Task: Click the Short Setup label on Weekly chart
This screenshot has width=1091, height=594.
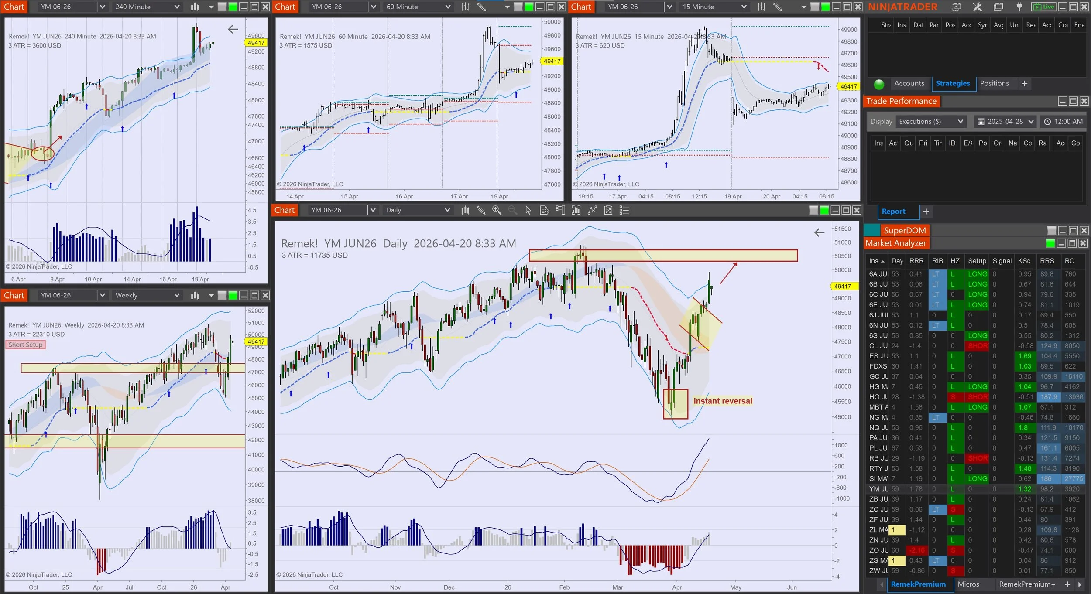Action: tap(25, 345)
